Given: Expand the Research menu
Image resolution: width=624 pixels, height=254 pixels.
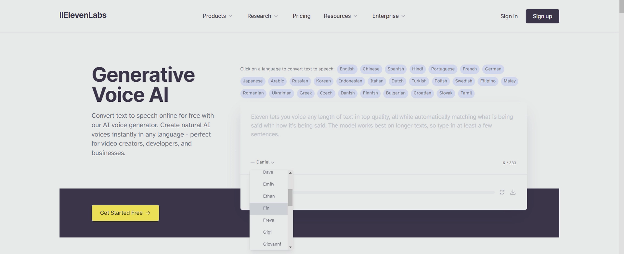Looking at the screenshot, I should click(x=263, y=16).
